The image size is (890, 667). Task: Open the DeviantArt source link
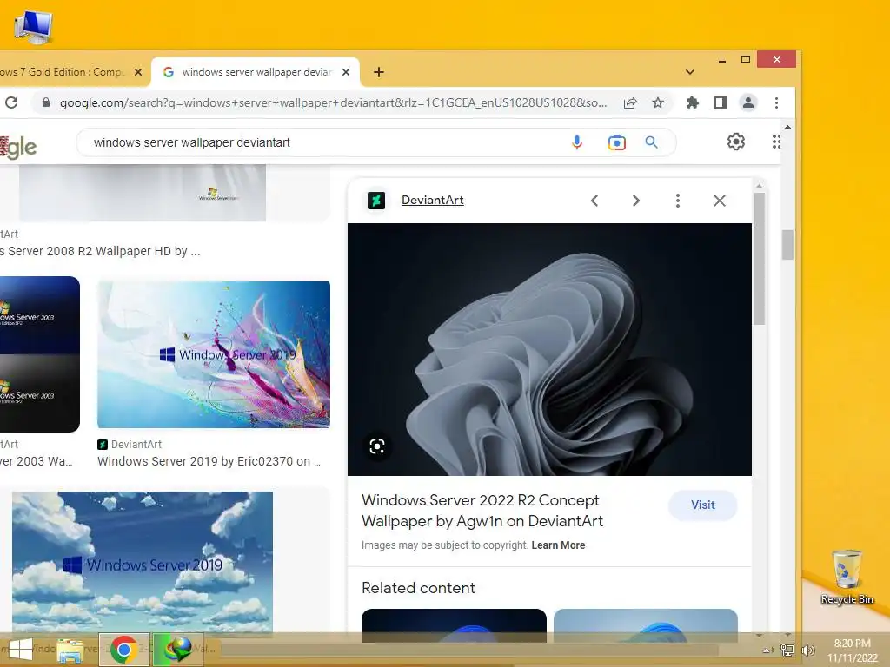[x=433, y=201]
